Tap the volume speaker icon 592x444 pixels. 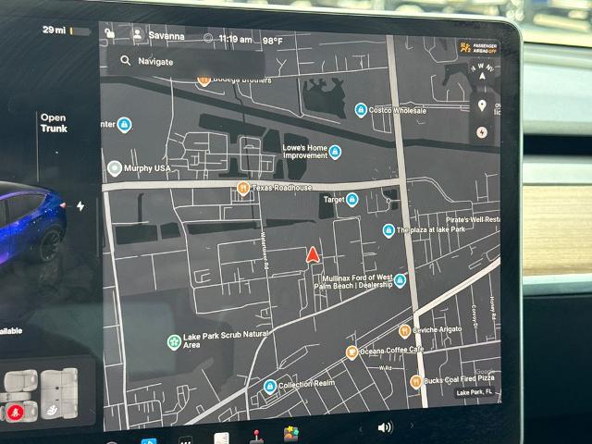click(385, 427)
